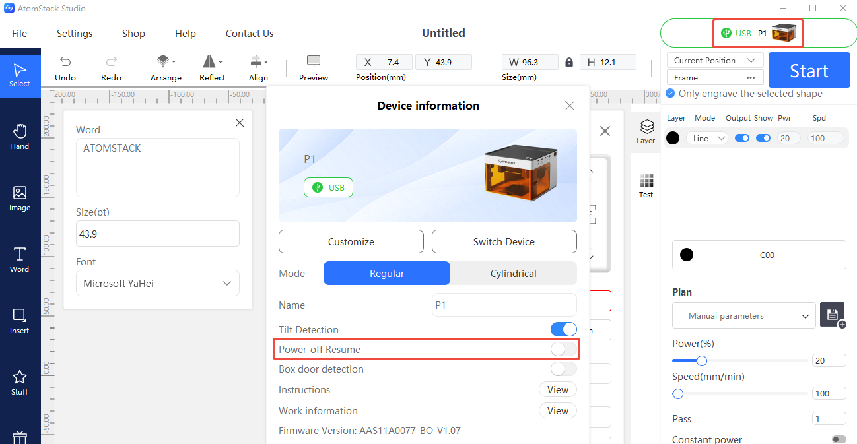
Task: Click the blue Start button
Action: click(809, 70)
